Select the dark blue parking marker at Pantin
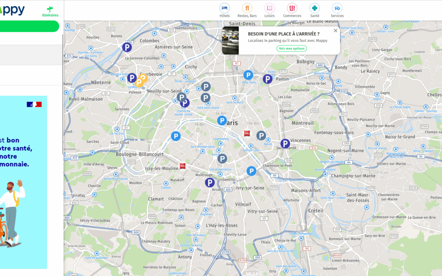Image resolution: width=442 pixels, height=276 pixels. point(268,79)
